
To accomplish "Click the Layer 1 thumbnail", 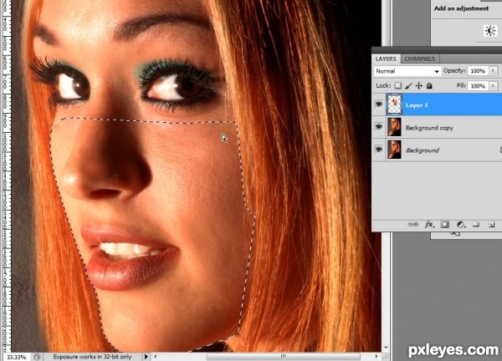I will point(394,104).
